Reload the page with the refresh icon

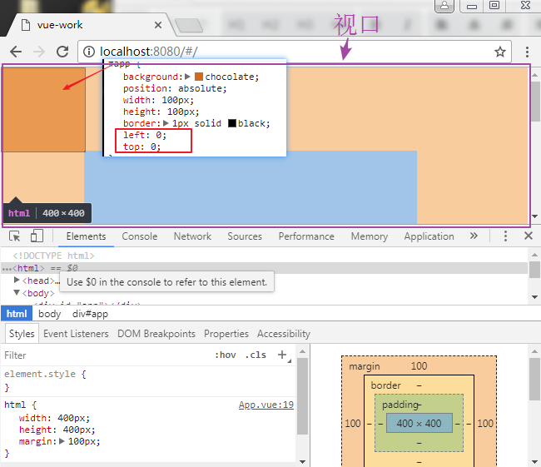[x=62, y=52]
